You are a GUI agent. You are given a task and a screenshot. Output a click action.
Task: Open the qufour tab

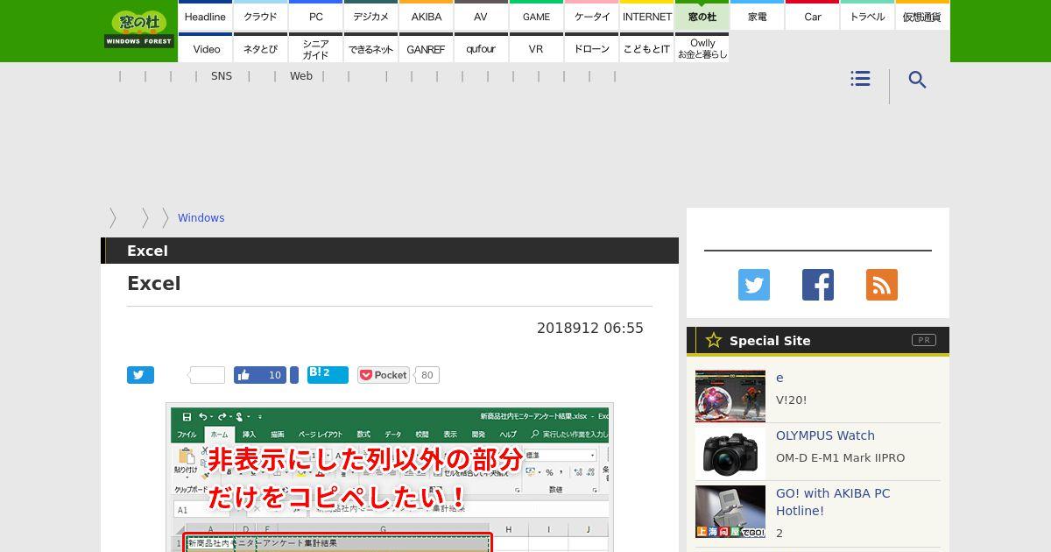(x=481, y=48)
